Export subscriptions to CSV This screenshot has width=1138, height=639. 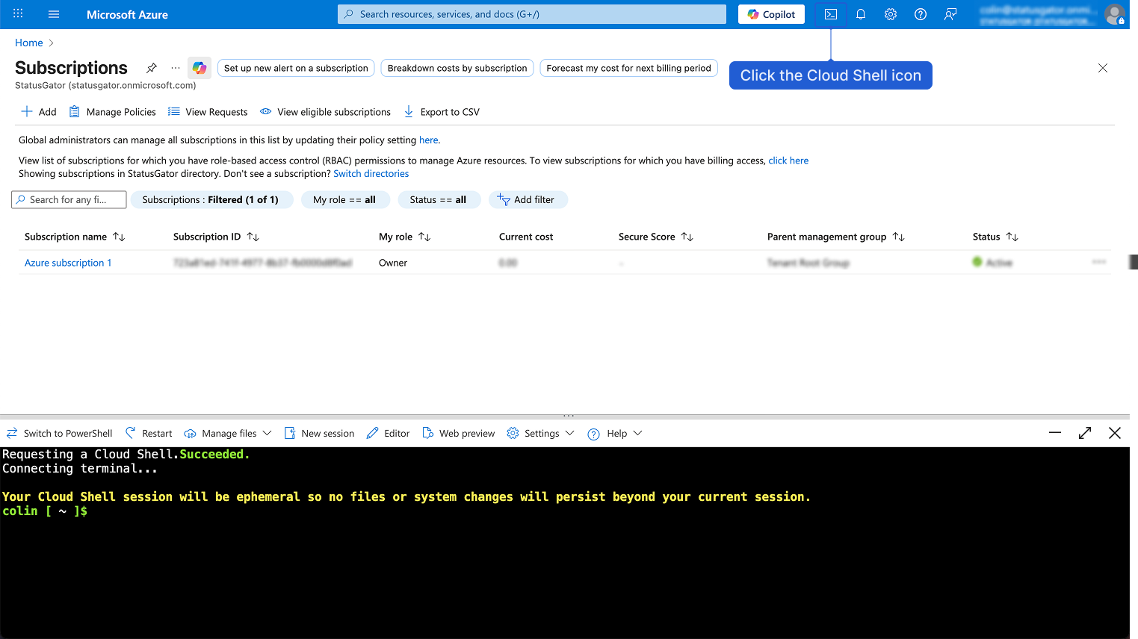442,112
